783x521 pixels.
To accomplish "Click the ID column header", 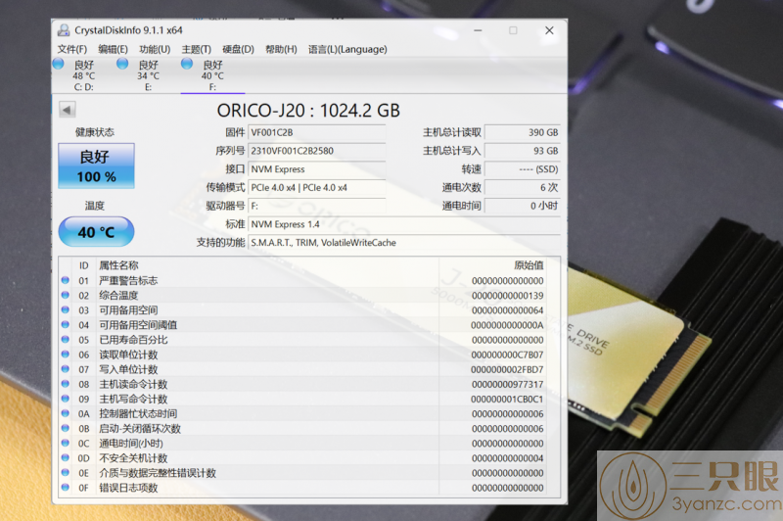I will click(84, 265).
